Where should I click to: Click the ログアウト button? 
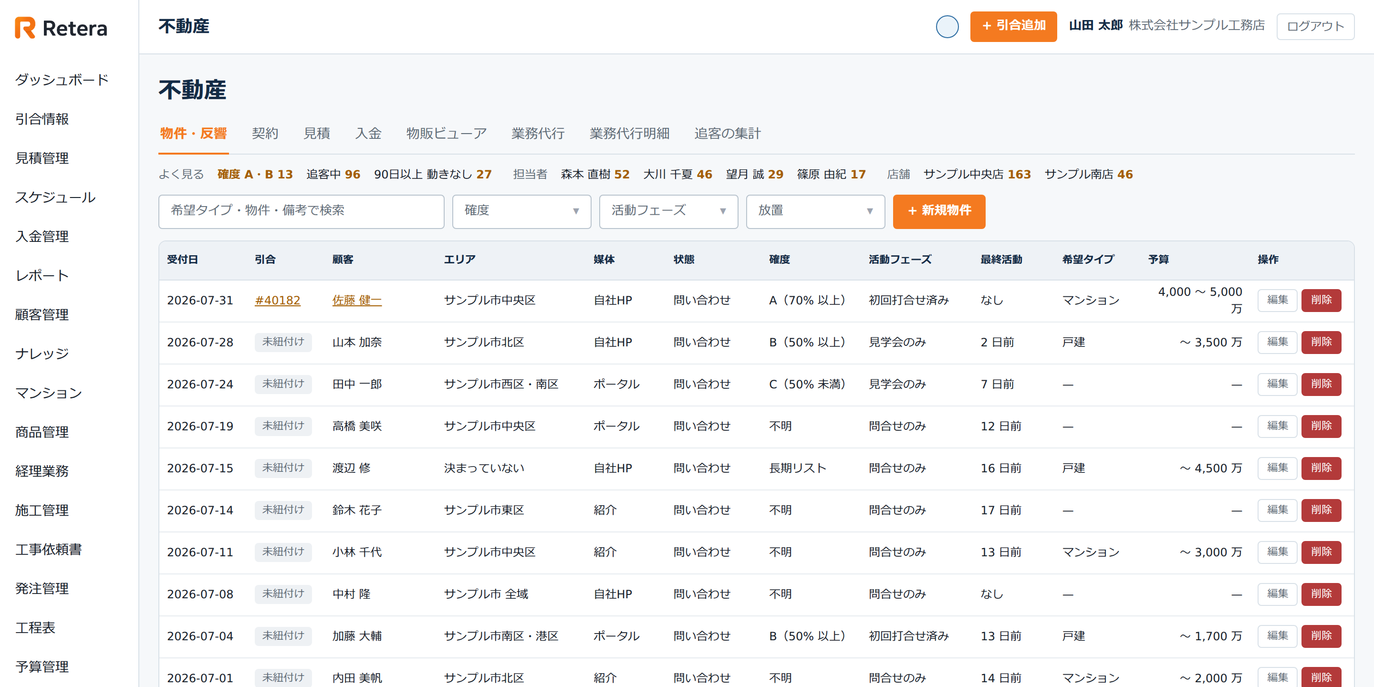click(x=1315, y=27)
